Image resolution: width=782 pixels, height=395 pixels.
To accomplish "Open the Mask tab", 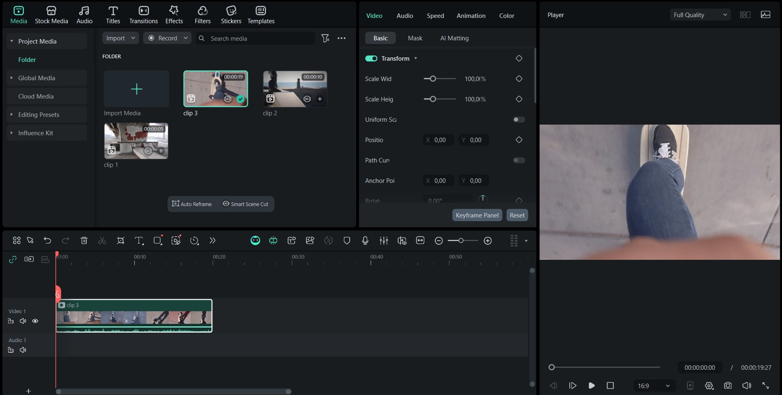I will (x=414, y=38).
